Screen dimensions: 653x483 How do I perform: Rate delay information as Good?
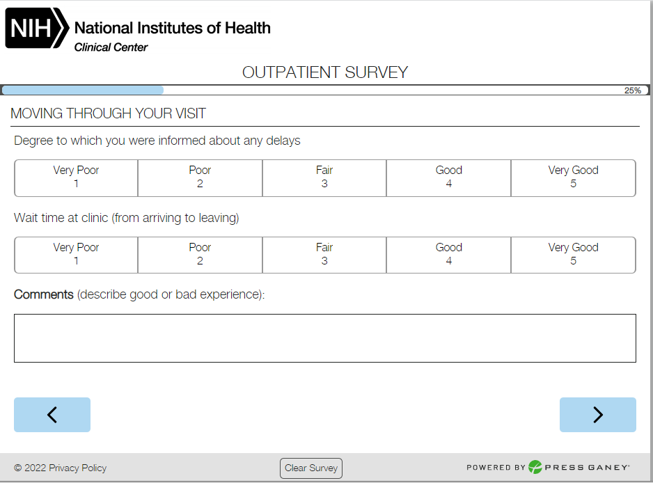click(448, 177)
